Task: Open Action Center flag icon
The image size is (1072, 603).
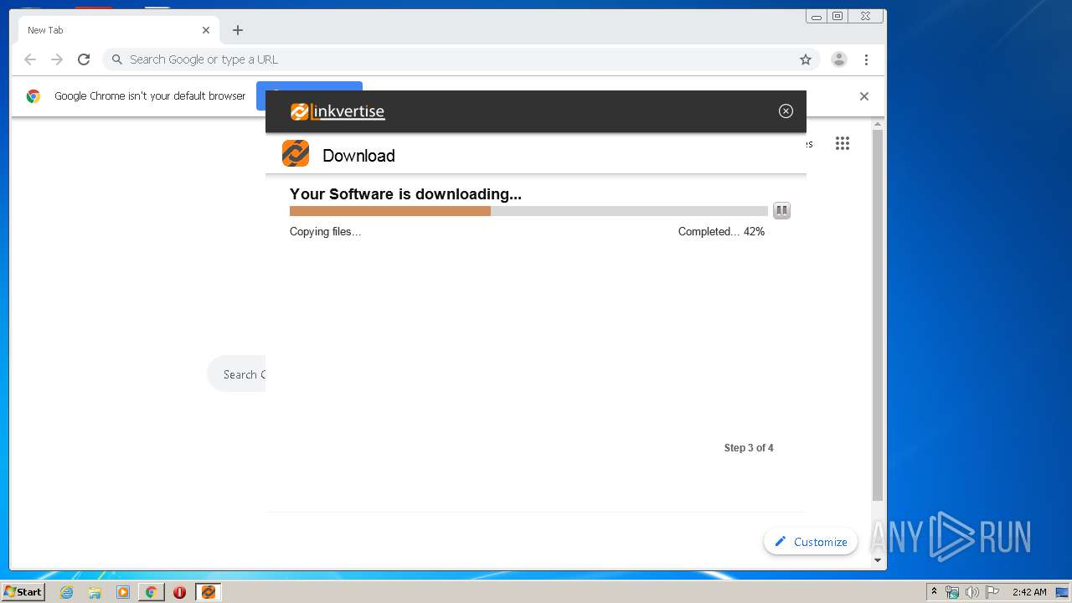Action: tap(992, 592)
